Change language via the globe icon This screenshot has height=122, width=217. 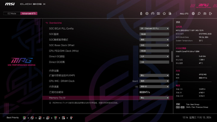coord(193,14)
